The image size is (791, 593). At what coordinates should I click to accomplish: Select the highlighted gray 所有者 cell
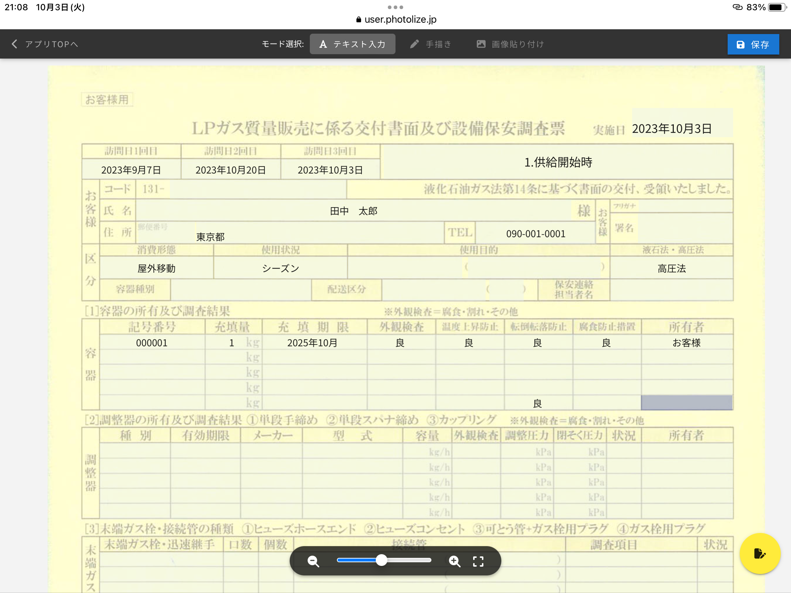687,403
